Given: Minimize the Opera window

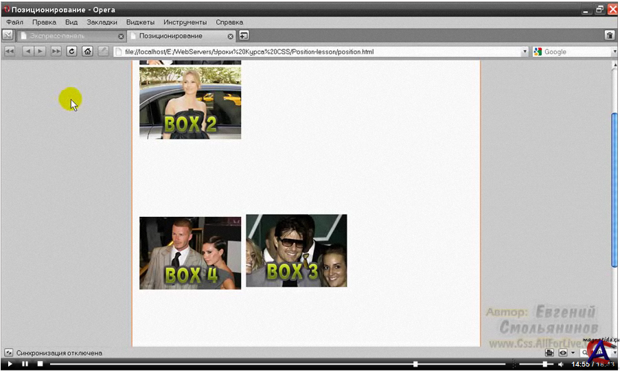Looking at the screenshot, I should point(586,10).
